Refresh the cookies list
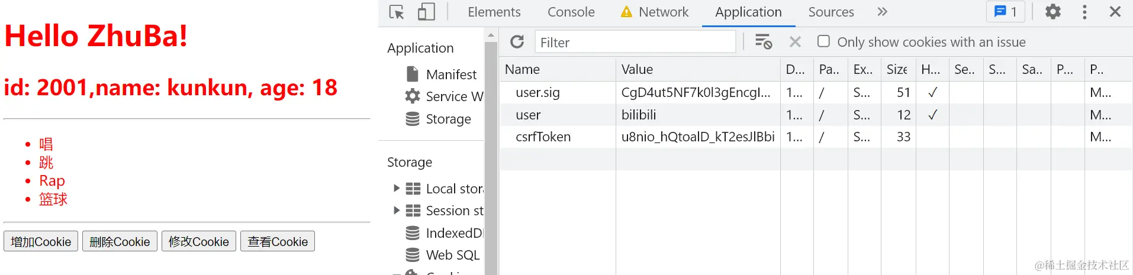The height and width of the screenshot is (275, 1133). [517, 42]
